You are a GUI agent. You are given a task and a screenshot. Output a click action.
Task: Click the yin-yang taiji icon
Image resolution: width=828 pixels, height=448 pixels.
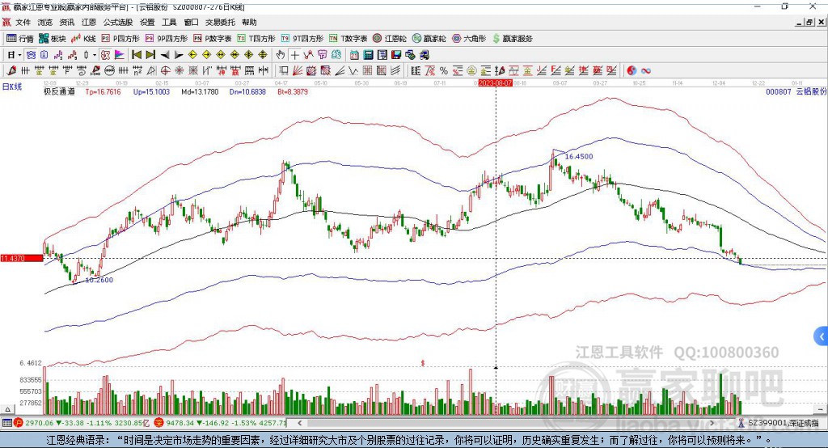(632, 71)
